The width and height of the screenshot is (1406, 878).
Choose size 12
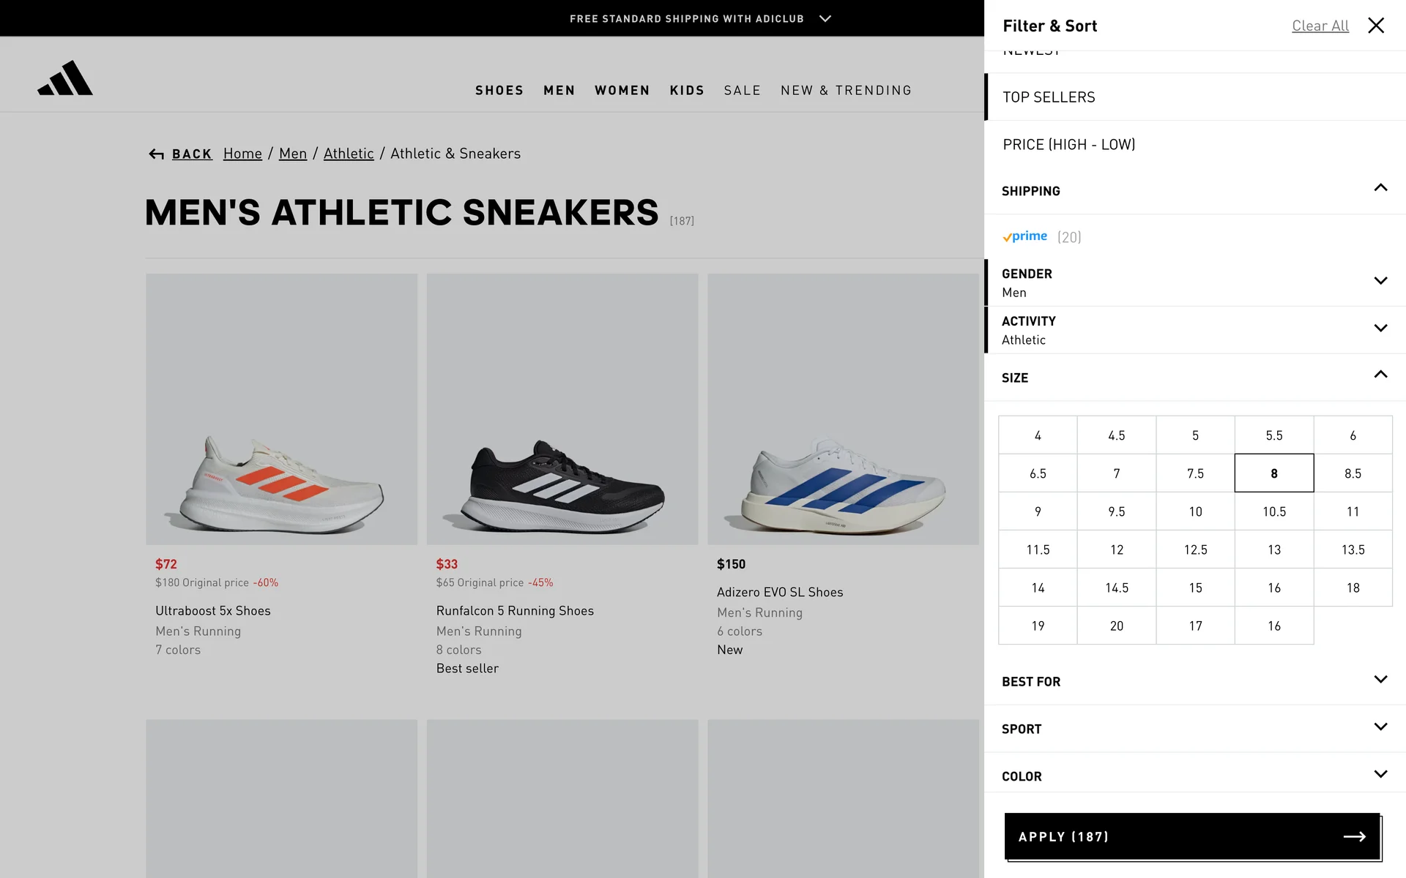[x=1116, y=549]
